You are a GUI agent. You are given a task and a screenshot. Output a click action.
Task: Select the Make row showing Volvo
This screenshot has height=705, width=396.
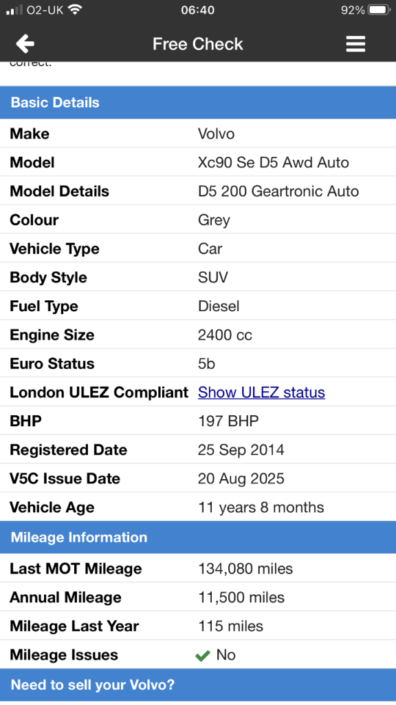[198, 134]
